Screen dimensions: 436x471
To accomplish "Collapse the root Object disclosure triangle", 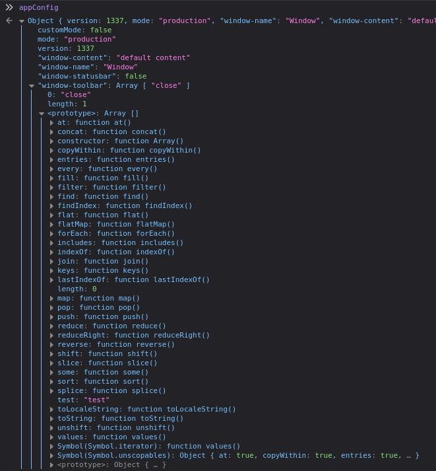I will [x=22, y=21].
